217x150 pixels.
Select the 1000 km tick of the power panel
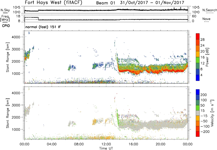tap(16, 73)
